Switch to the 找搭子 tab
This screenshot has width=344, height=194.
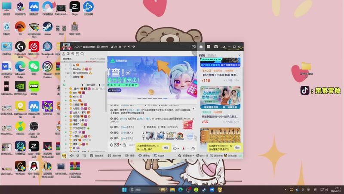coord(212,55)
